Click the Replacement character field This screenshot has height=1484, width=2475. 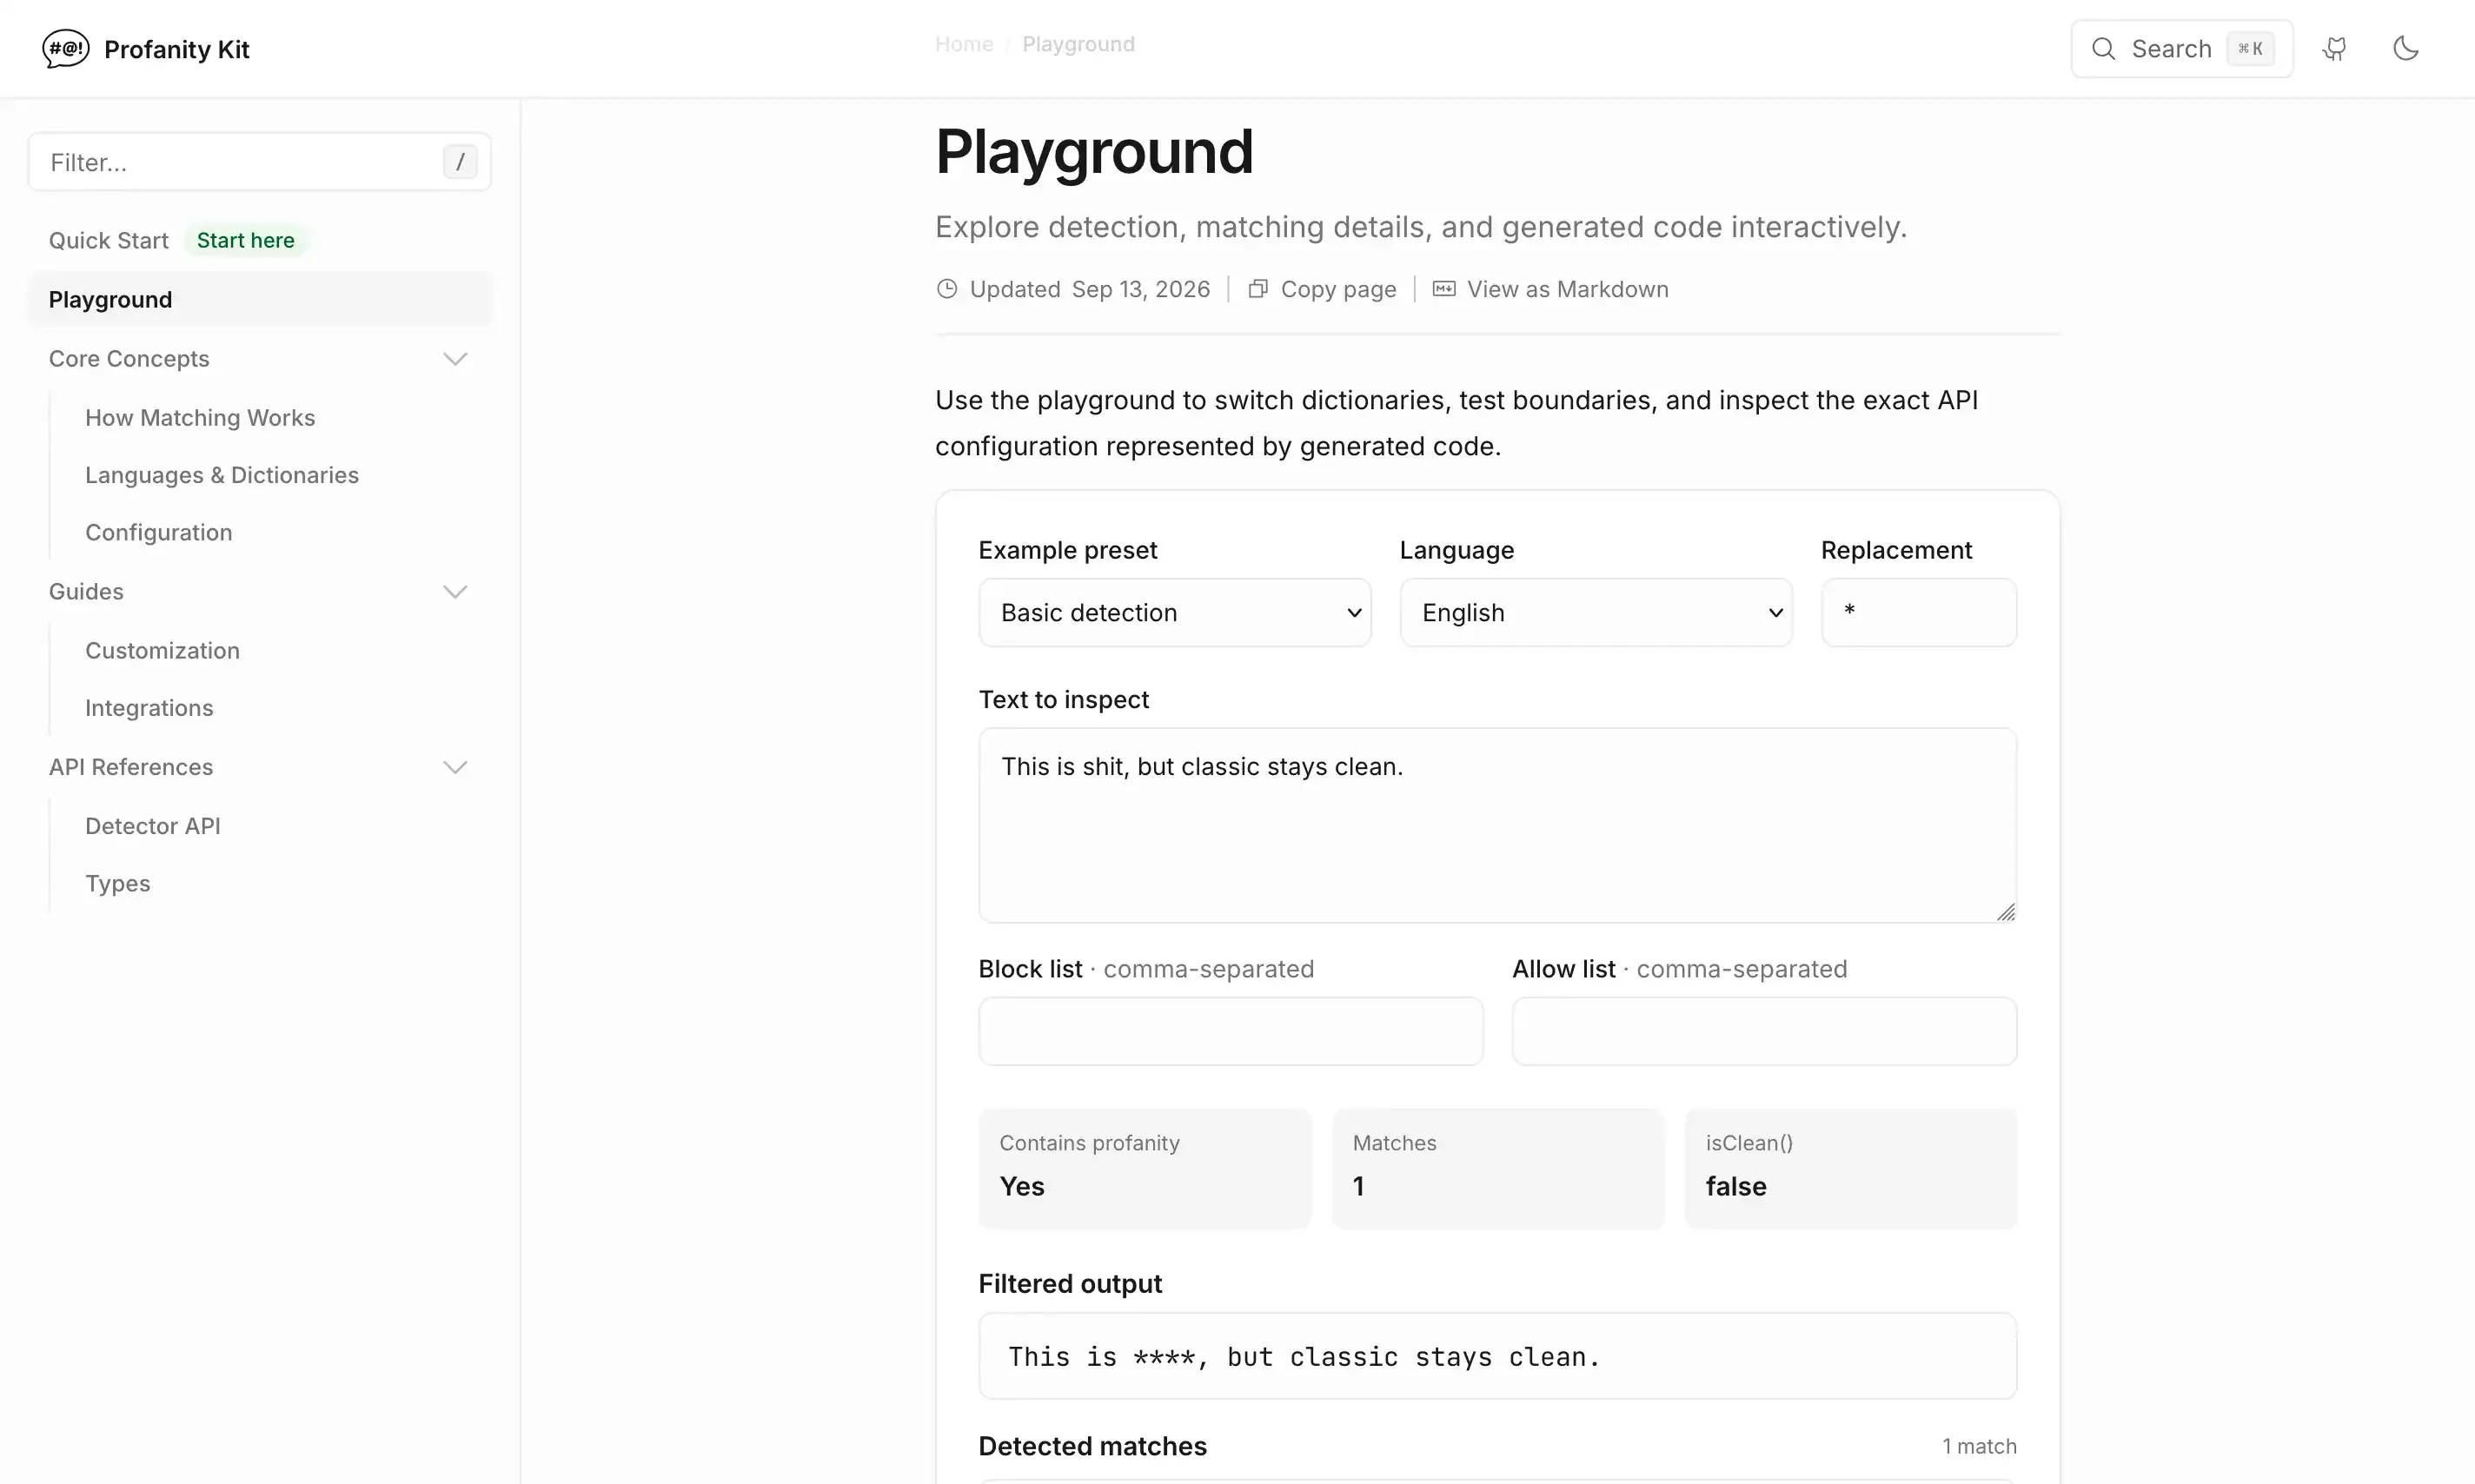[1919, 613]
